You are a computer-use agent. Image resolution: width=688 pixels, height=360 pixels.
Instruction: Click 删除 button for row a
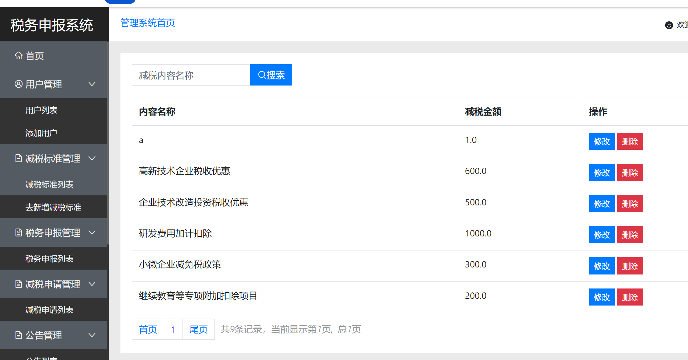point(630,141)
